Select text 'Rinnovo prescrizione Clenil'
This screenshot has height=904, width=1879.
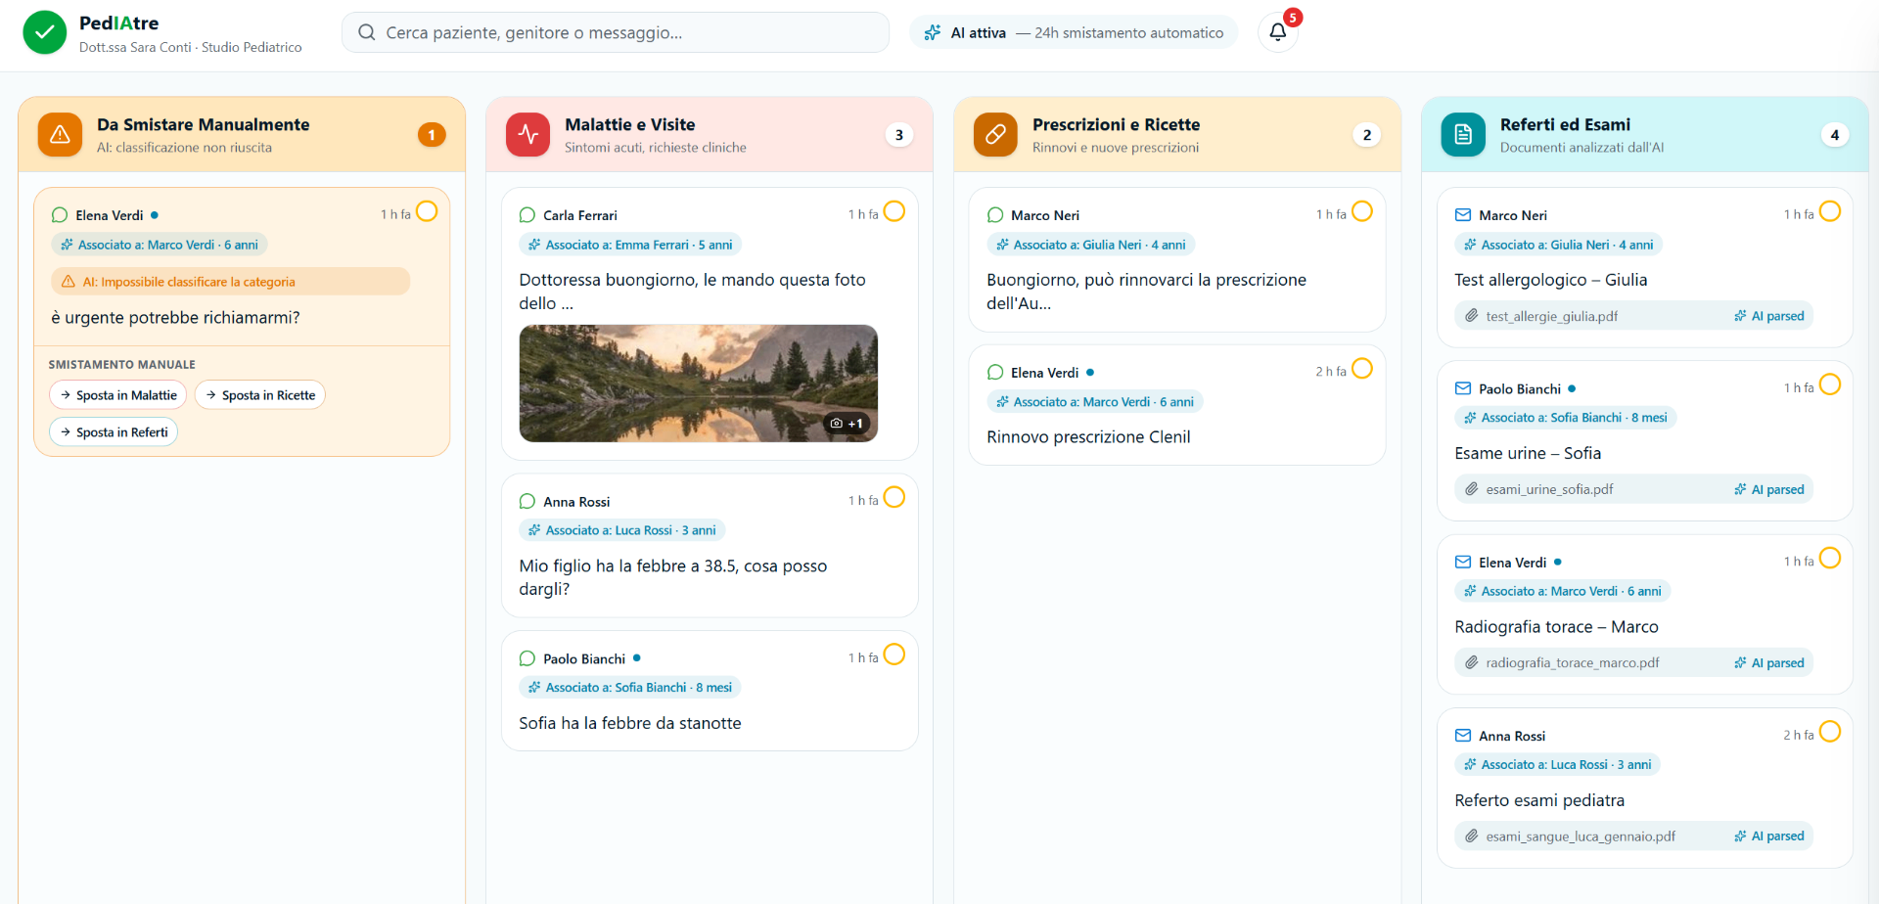[x=1088, y=437]
